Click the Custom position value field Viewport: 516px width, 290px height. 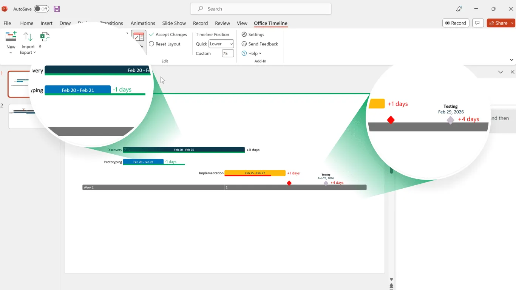click(x=227, y=53)
